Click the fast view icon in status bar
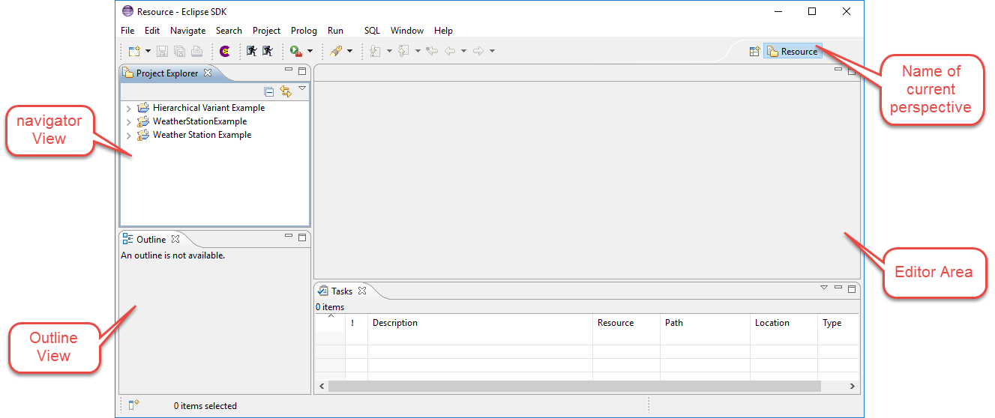 [133, 405]
